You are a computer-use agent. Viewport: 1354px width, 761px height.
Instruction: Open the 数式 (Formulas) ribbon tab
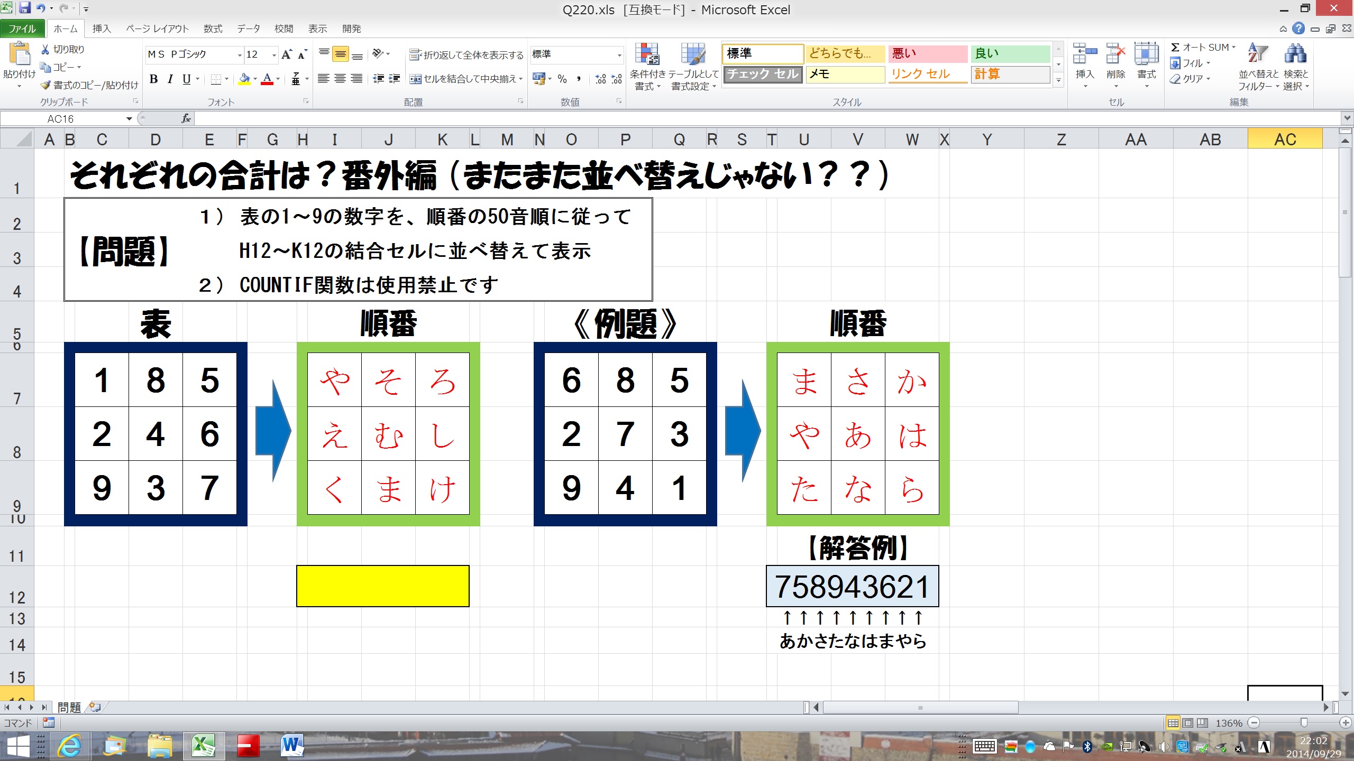tap(213, 29)
